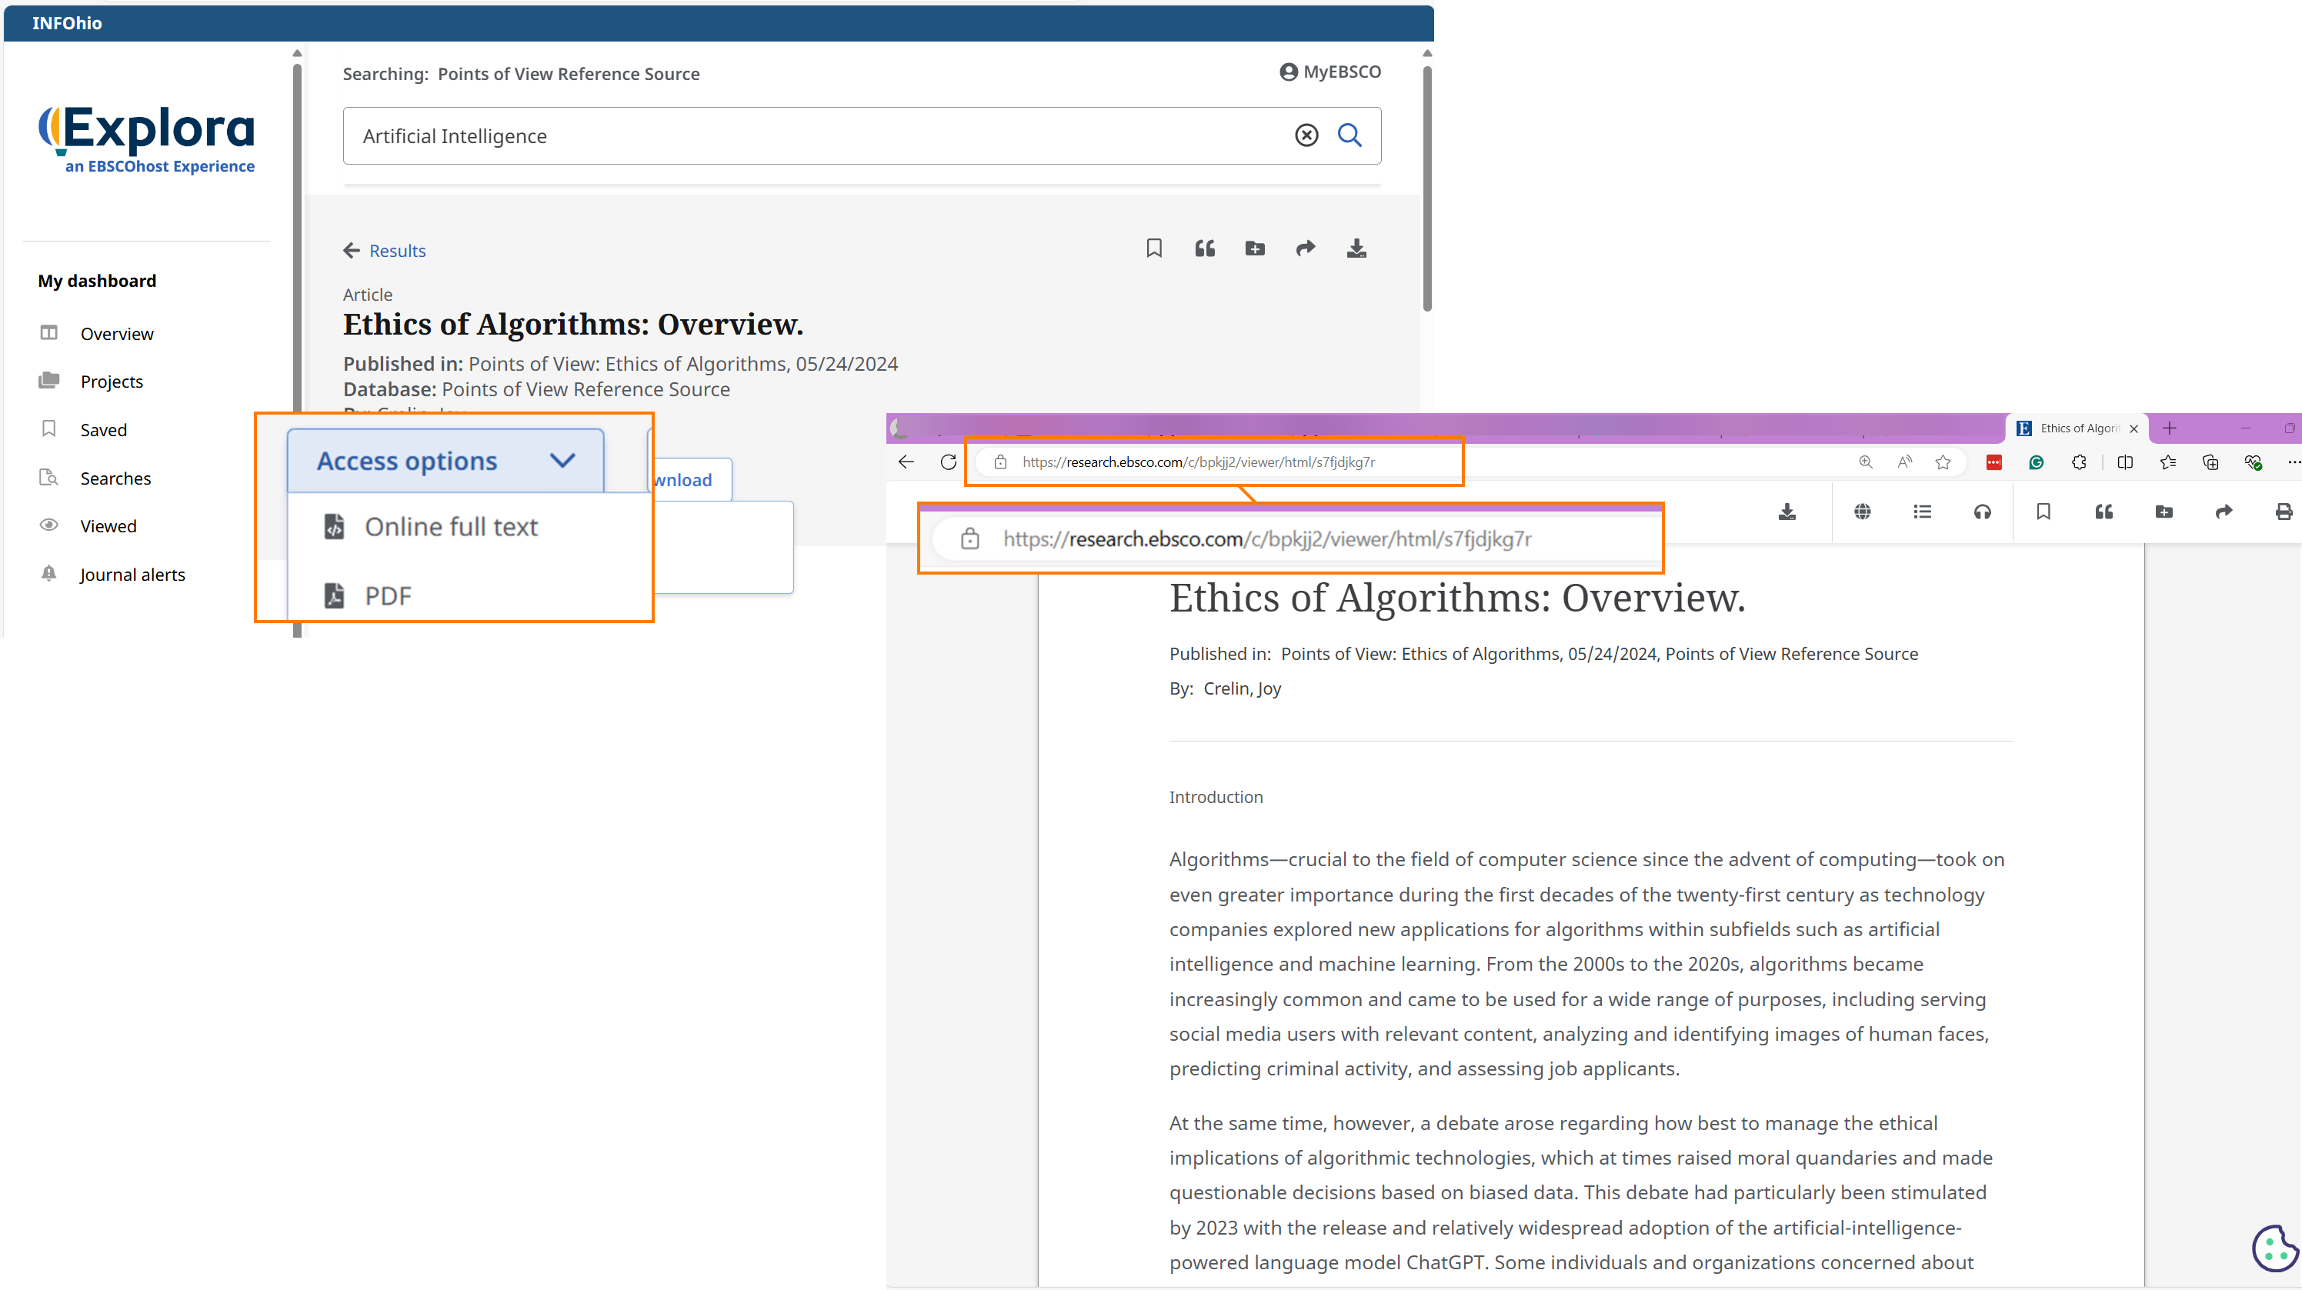
Task: Download article from viewer toolbar
Action: click(x=1787, y=512)
